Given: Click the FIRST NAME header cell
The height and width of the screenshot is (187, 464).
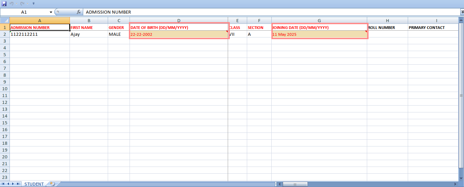Looking at the screenshot, I should pos(89,27).
